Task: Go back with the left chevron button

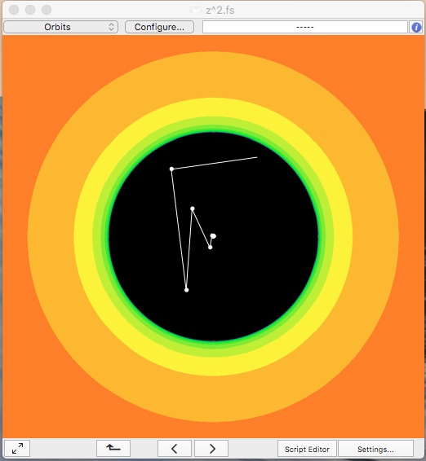Action: (x=175, y=448)
